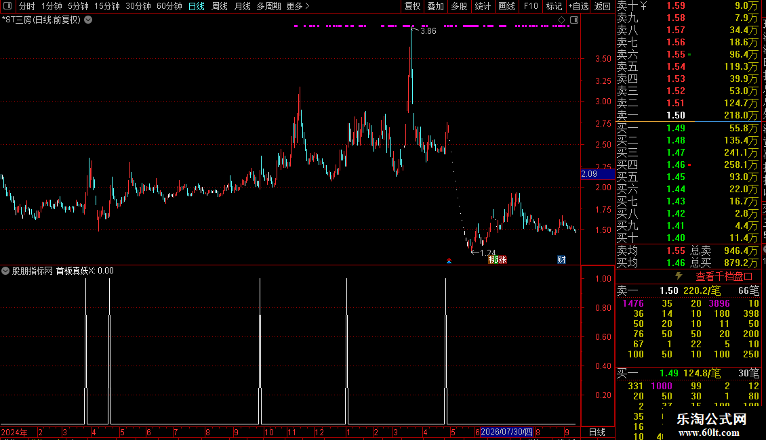
Task: Click the 财 finance marker icon
Action: coord(561,259)
